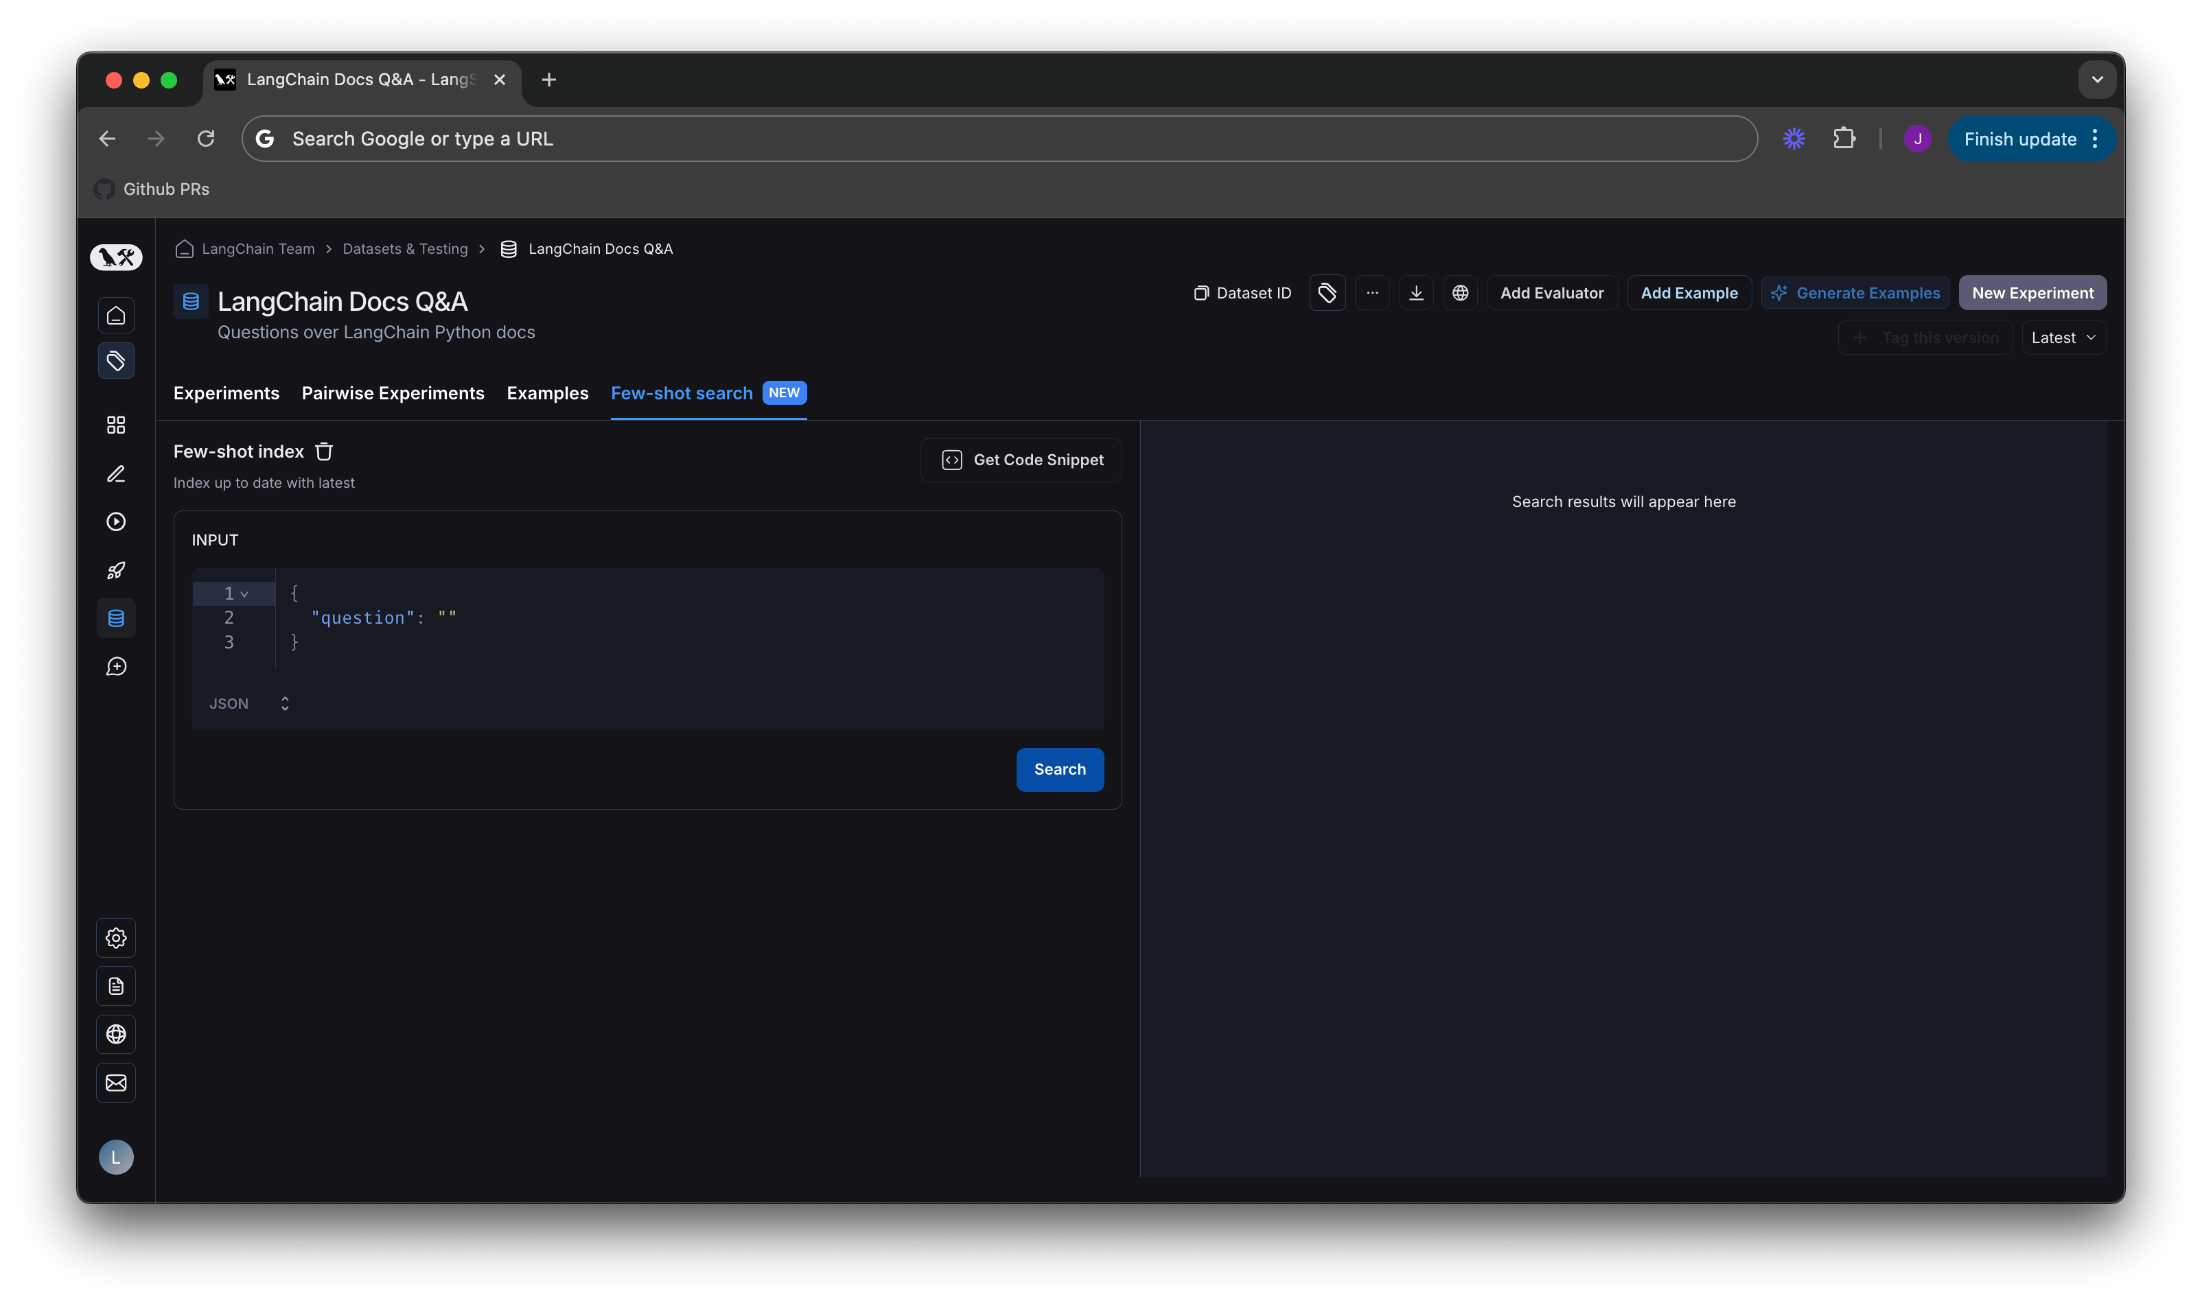
Task: Open the database datasets icon in sidebar
Action: tap(116, 618)
